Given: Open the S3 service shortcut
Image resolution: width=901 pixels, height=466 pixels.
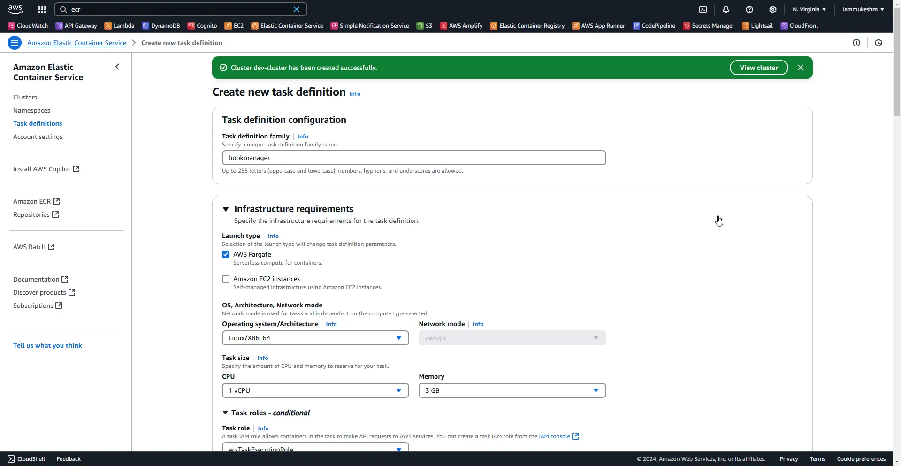Looking at the screenshot, I should tap(424, 26).
